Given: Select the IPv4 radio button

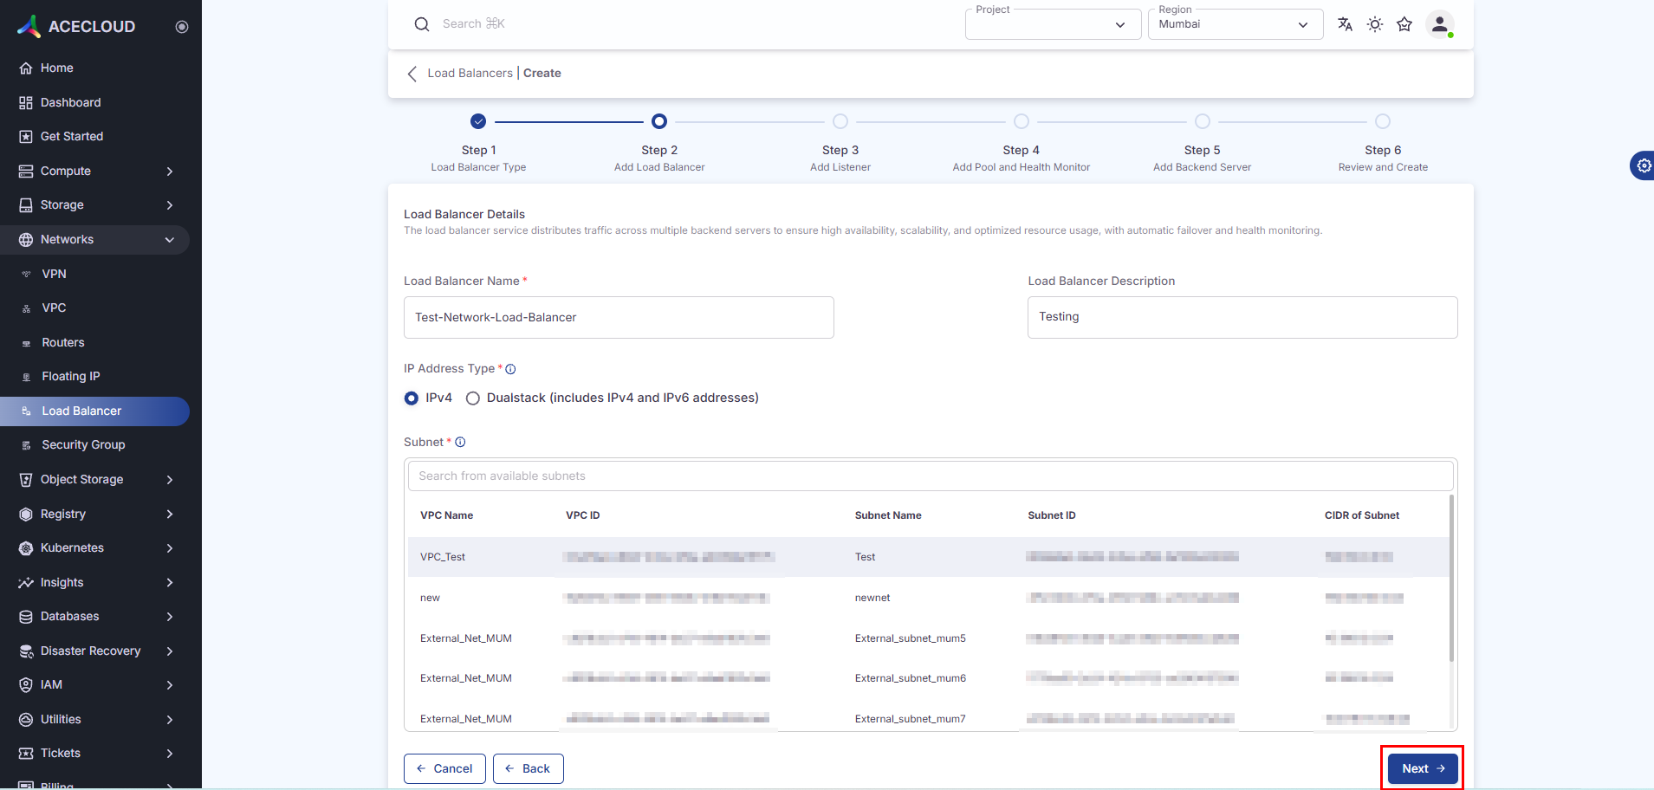Looking at the screenshot, I should point(412,398).
